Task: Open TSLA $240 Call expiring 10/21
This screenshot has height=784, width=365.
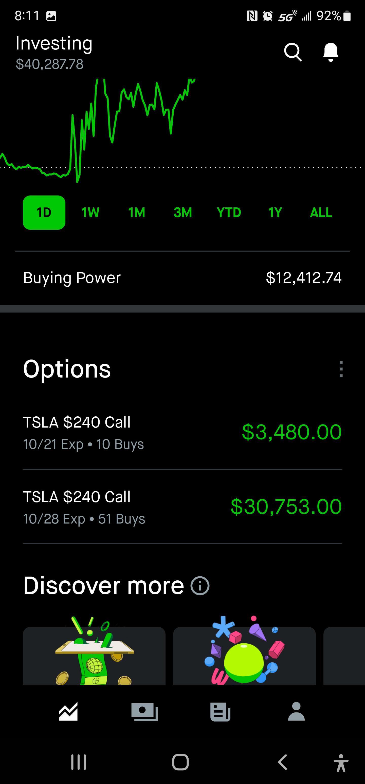Action: tap(182, 432)
